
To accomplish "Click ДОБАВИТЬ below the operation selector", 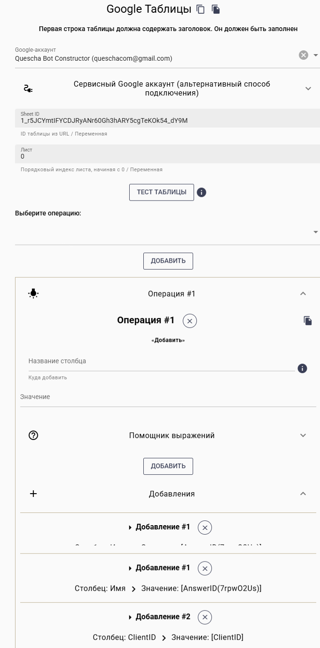I will click(x=168, y=261).
